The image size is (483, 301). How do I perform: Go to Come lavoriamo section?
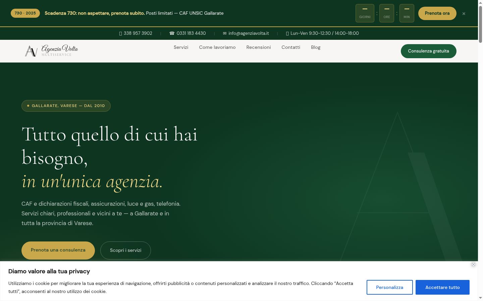point(217,47)
